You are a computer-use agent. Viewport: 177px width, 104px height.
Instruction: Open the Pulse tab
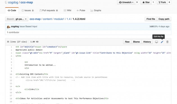[81, 10]
